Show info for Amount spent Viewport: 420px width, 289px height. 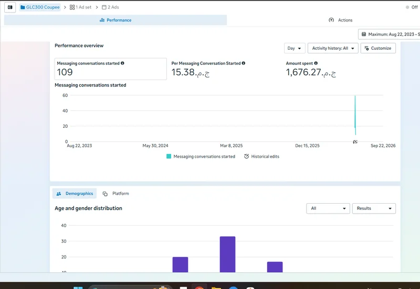coord(316,63)
